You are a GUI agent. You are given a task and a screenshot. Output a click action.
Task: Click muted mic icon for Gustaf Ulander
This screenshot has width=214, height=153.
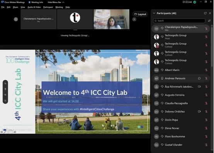[206, 145]
